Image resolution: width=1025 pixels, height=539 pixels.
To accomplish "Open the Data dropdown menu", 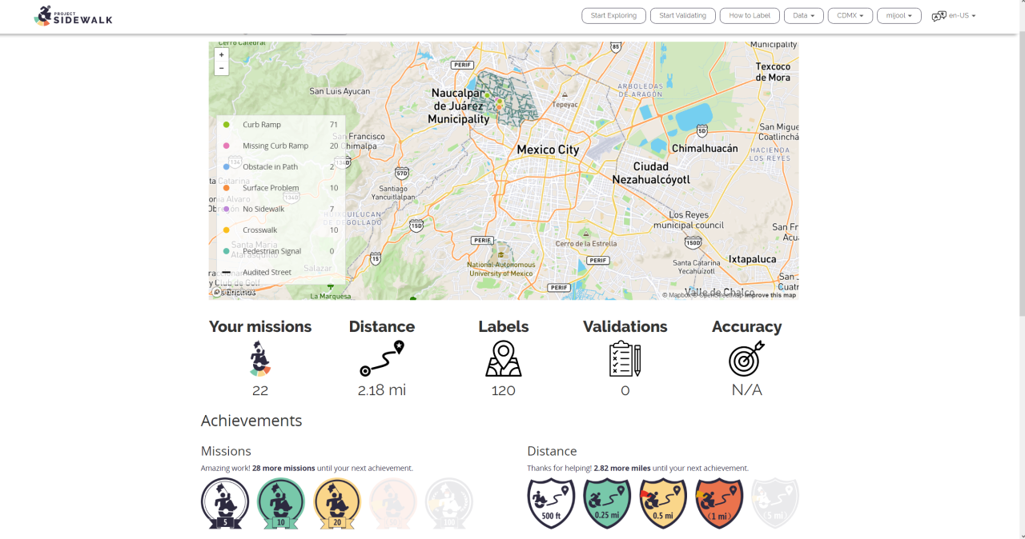I will [804, 15].
